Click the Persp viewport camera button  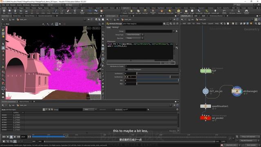tap(88, 28)
